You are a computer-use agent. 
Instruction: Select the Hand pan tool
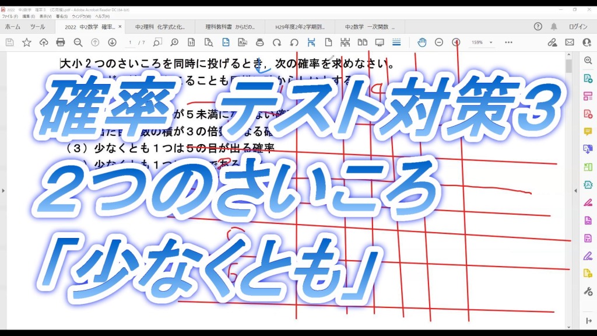point(422,43)
